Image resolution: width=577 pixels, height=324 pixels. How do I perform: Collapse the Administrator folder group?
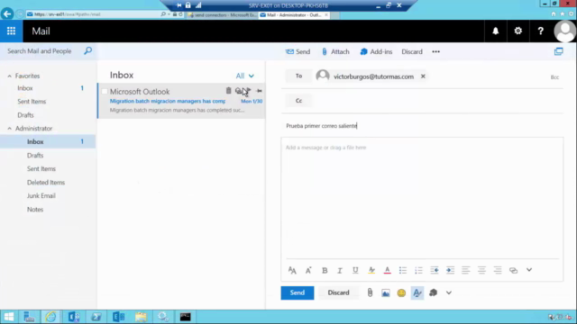(10, 129)
